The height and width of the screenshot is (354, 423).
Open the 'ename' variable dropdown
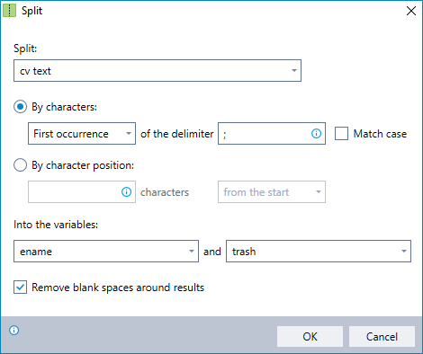tap(106, 252)
